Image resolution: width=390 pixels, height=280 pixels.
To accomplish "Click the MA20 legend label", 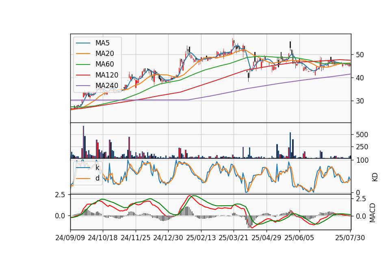I will click(105, 54).
